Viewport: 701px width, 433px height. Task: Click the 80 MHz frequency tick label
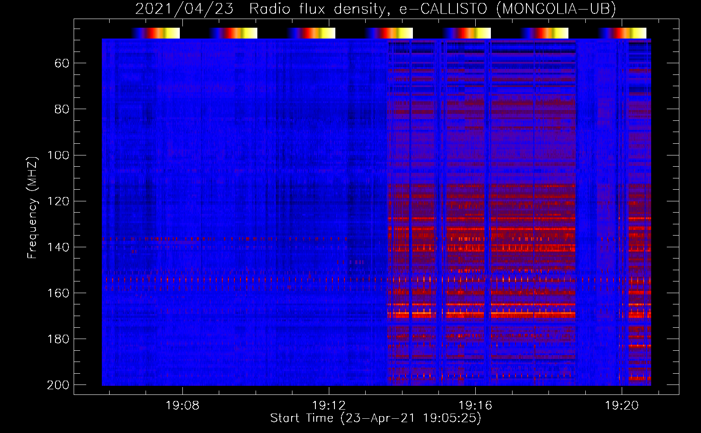coord(62,110)
